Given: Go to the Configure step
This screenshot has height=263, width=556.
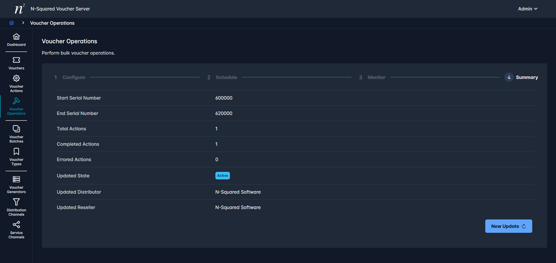Looking at the screenshot, I should click(x=74, y=78).
